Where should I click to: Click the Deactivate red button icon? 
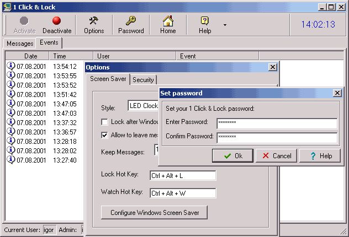pyautogui.click(x=56, y=20)
